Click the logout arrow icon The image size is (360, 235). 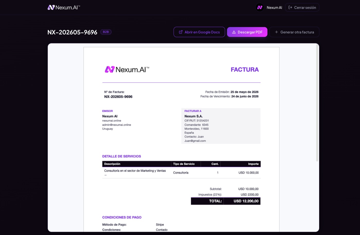[x=290, y=7]
